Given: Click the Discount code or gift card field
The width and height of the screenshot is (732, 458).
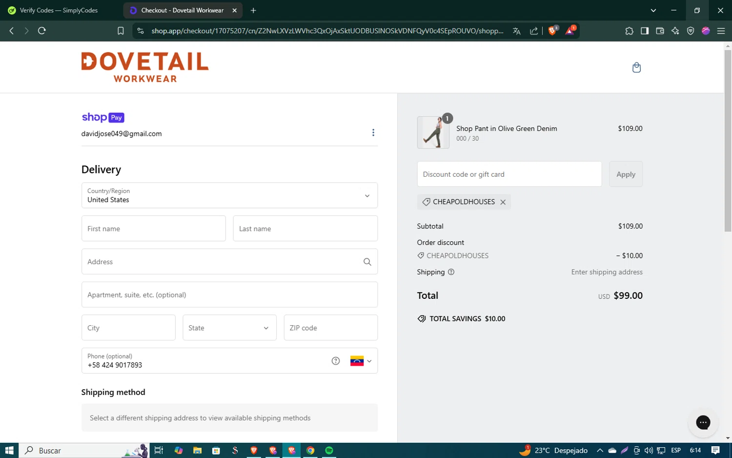Looking at the screenshot, I should pyautogui.click(x=509, y=174).
